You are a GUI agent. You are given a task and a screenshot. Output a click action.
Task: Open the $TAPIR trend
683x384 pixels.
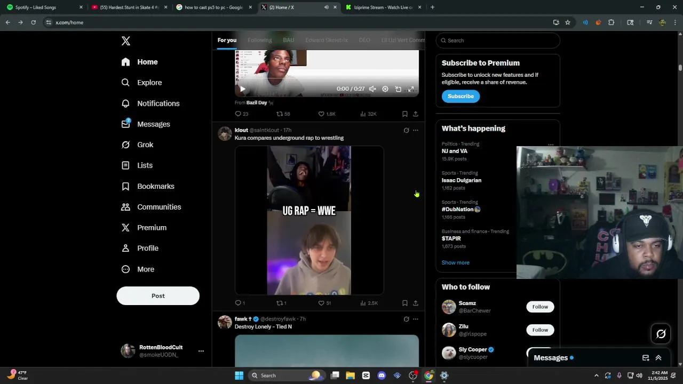[x=451, y=239]
